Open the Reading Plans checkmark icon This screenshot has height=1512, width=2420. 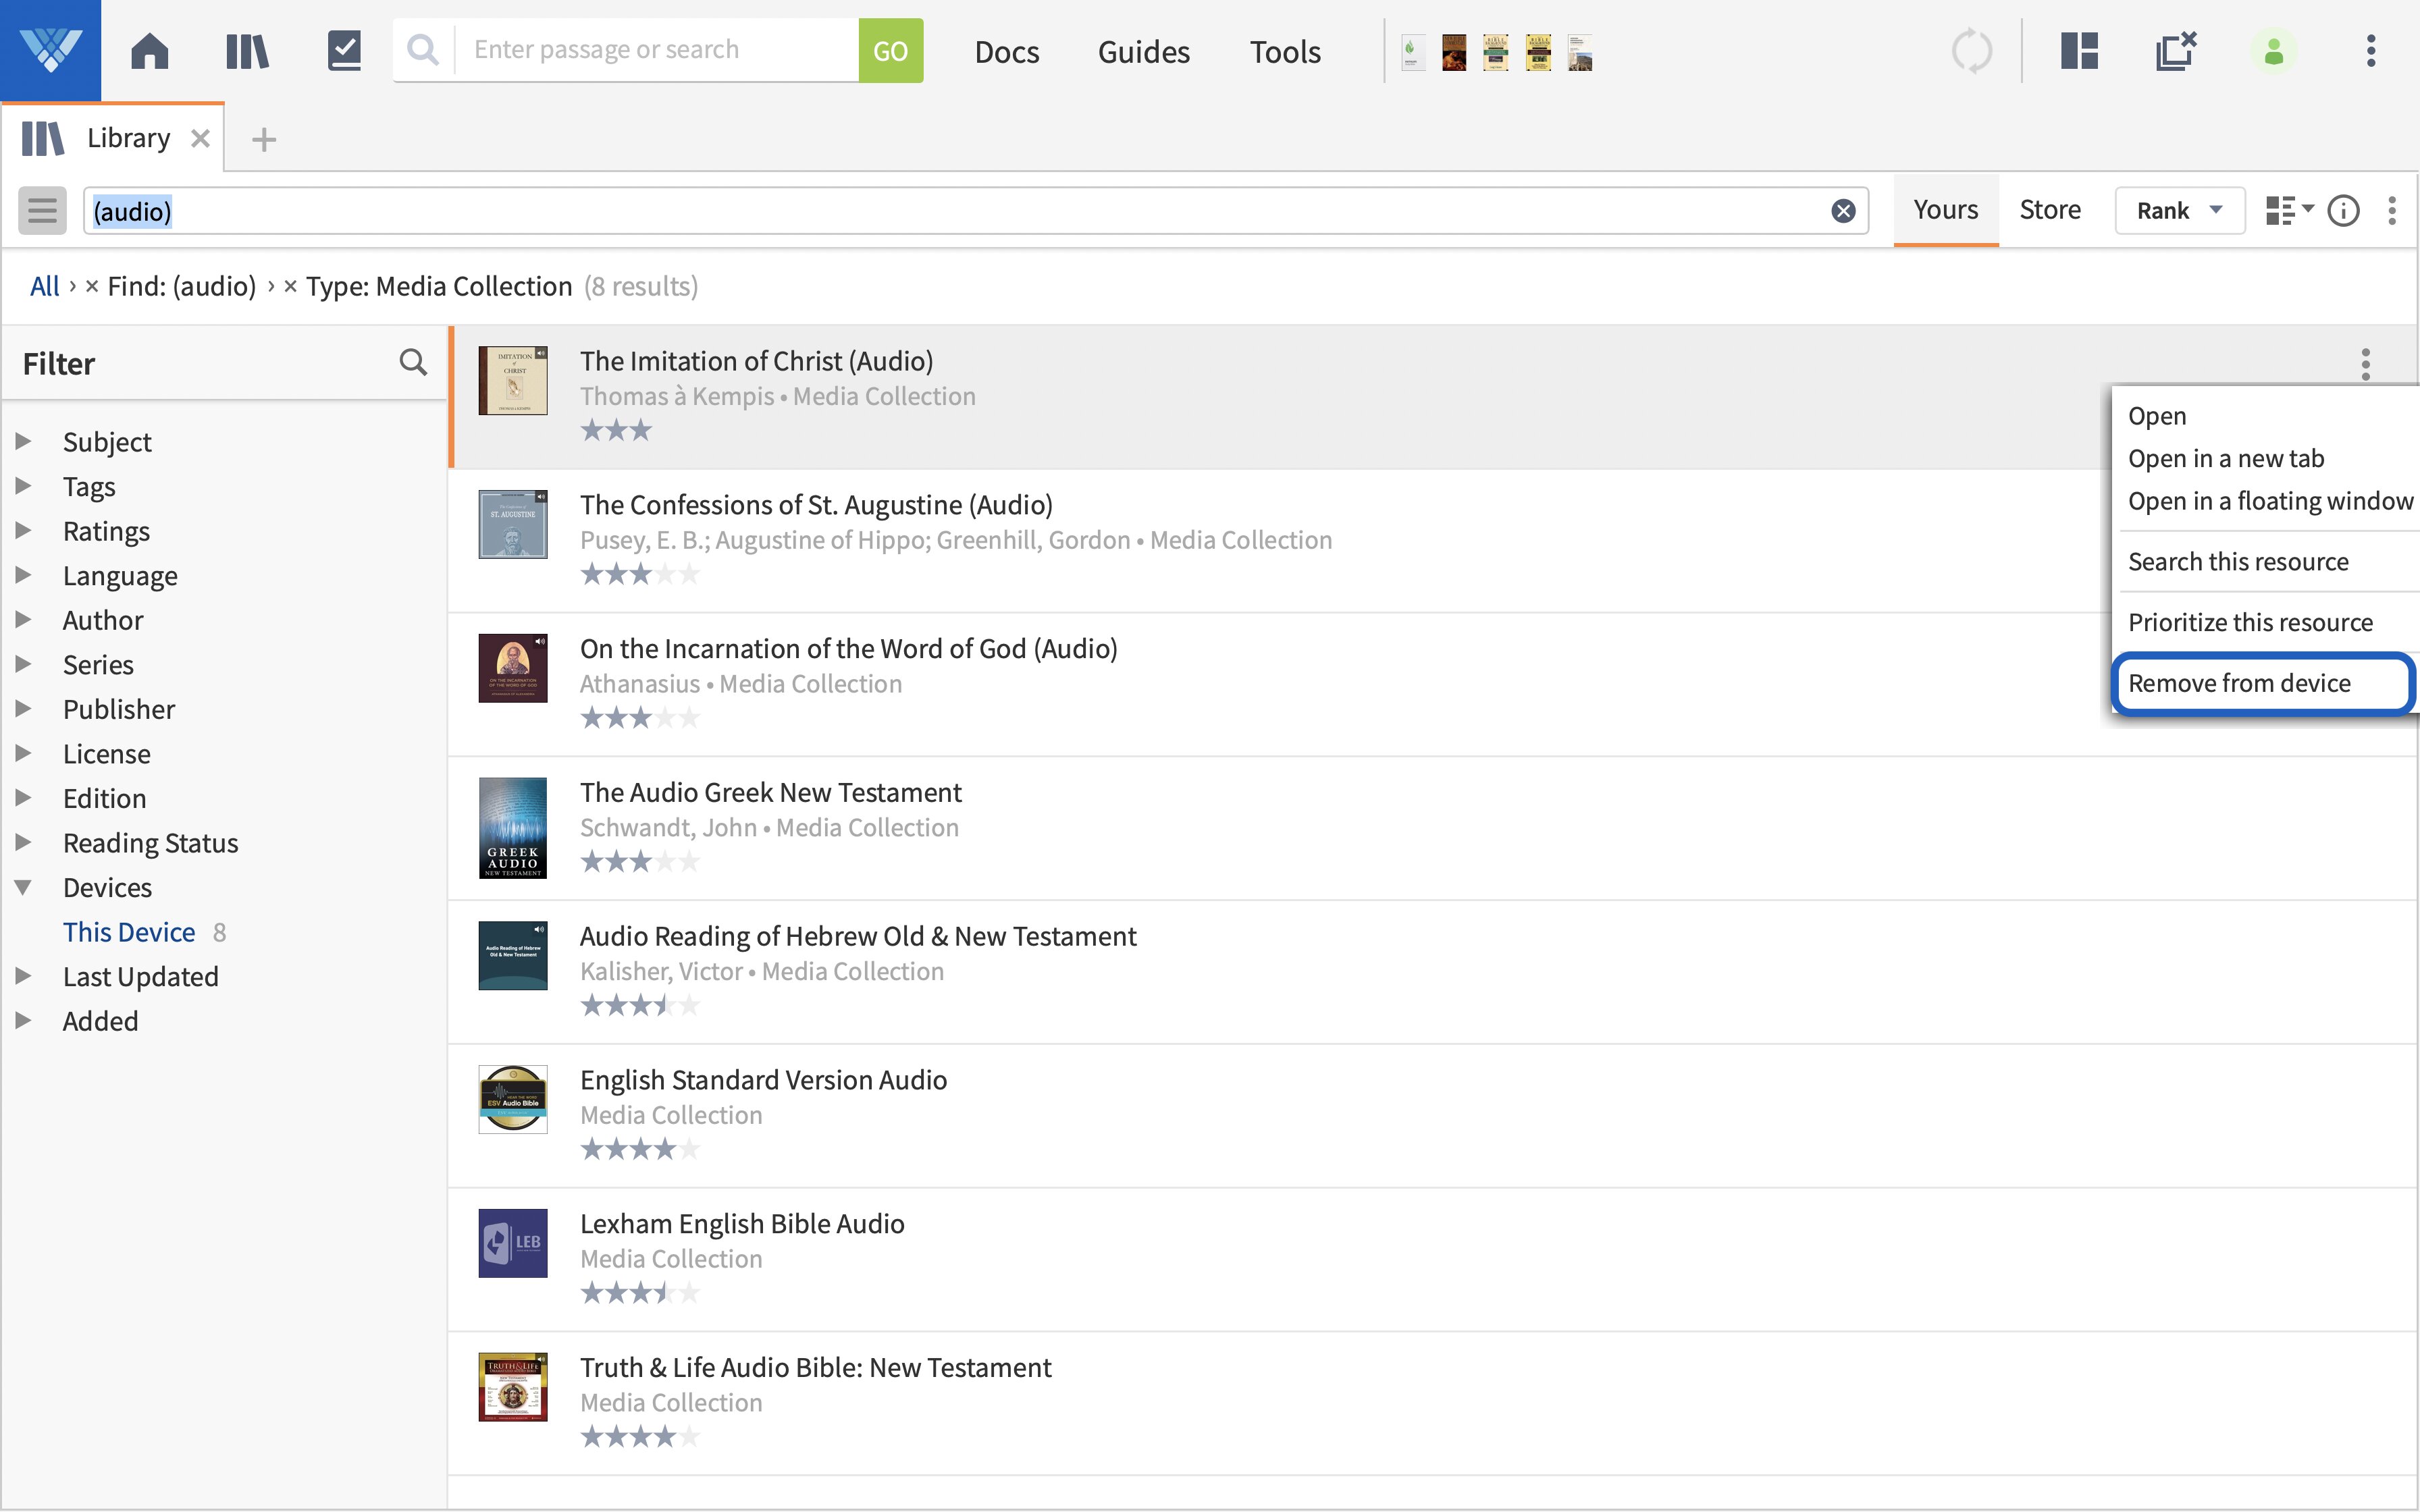click(x=344, y=51)
